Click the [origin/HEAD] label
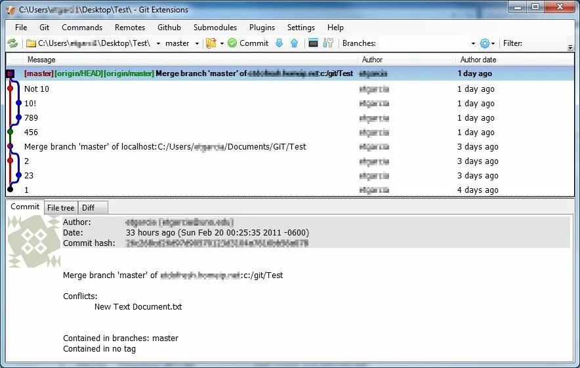 pos(79,73)
